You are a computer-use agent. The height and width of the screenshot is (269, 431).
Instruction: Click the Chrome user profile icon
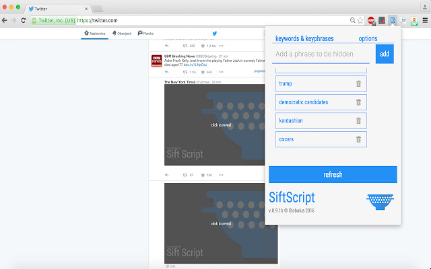click(x=425, y=7)
